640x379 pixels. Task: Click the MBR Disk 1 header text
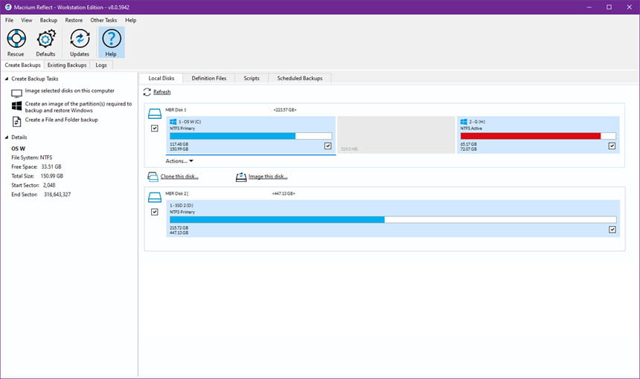coord(176,110)
